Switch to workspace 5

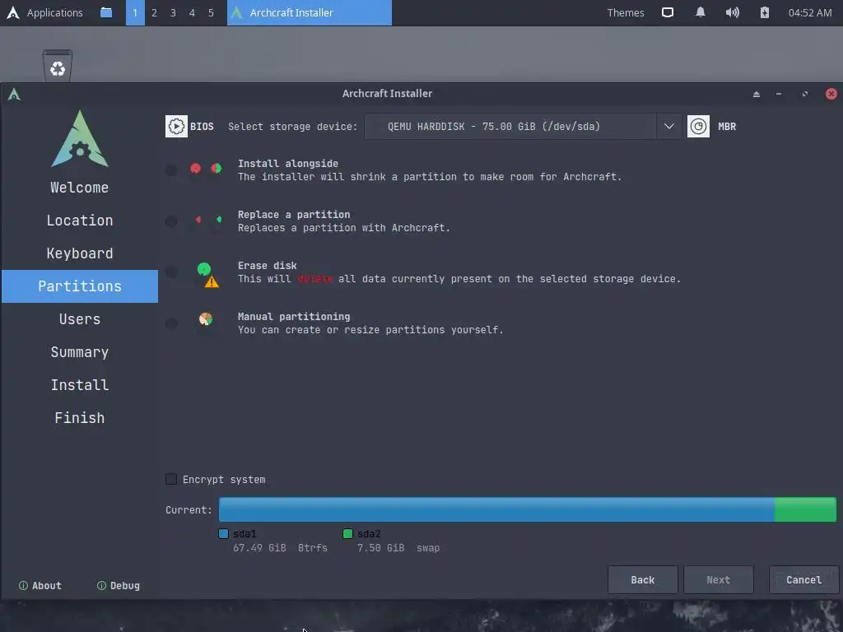[211, 12]
